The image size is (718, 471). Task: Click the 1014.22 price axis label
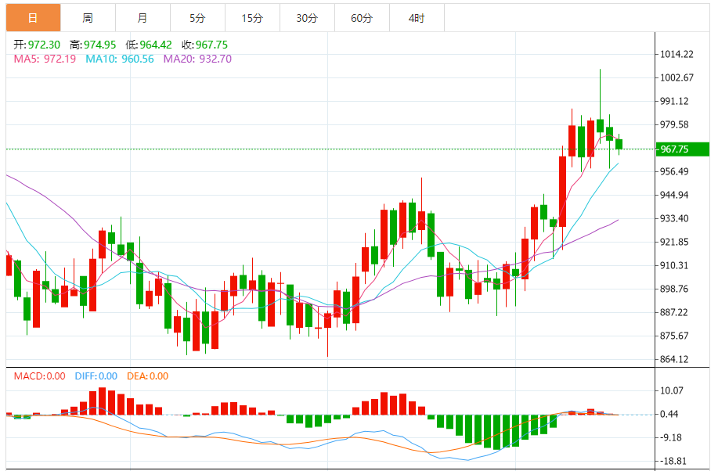coord(677,55)
